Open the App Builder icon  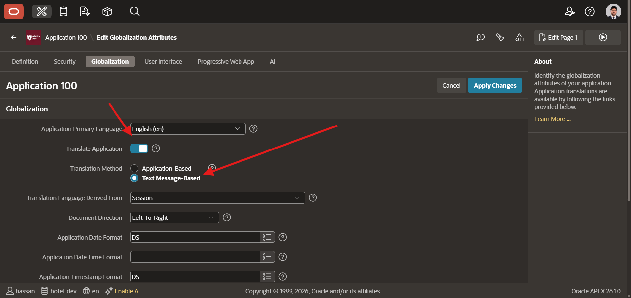42,11
